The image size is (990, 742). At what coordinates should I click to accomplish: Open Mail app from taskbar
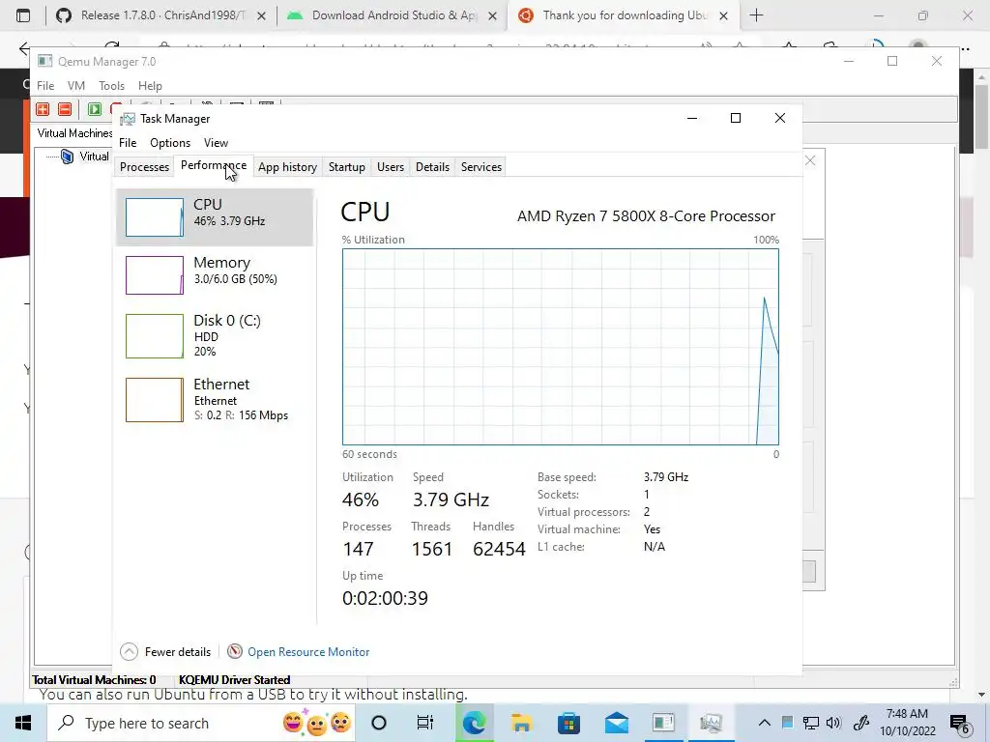click(x=616, y=723)
